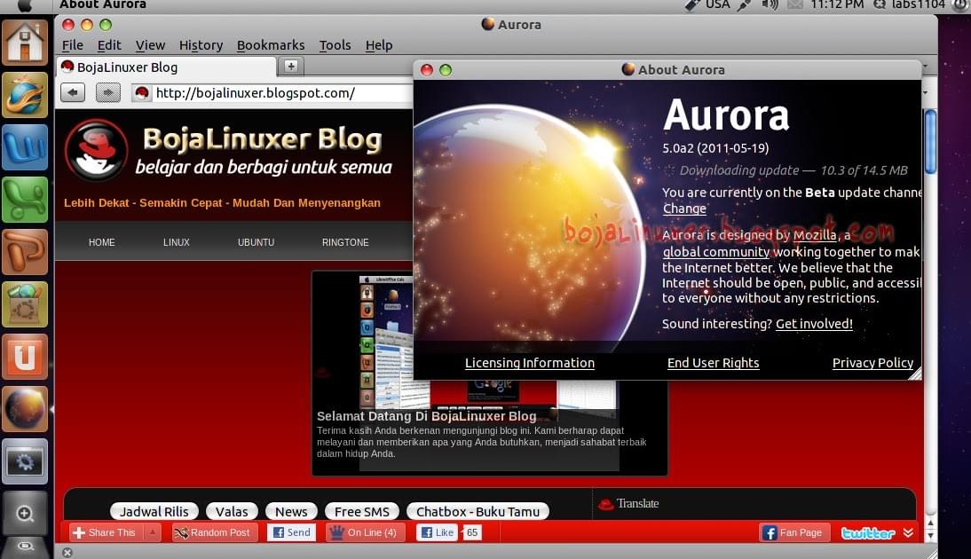Open Ubuntu Software Center dock icon

25,304
